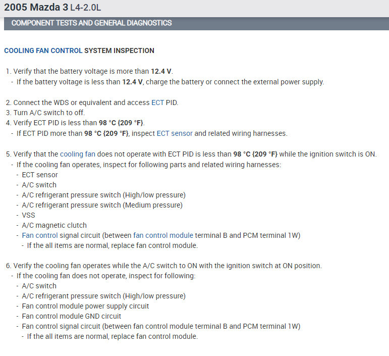Click the SYSTEM INSPECTION heading text
This screenshot has height=356, width=389.
[x=119, y=50]
